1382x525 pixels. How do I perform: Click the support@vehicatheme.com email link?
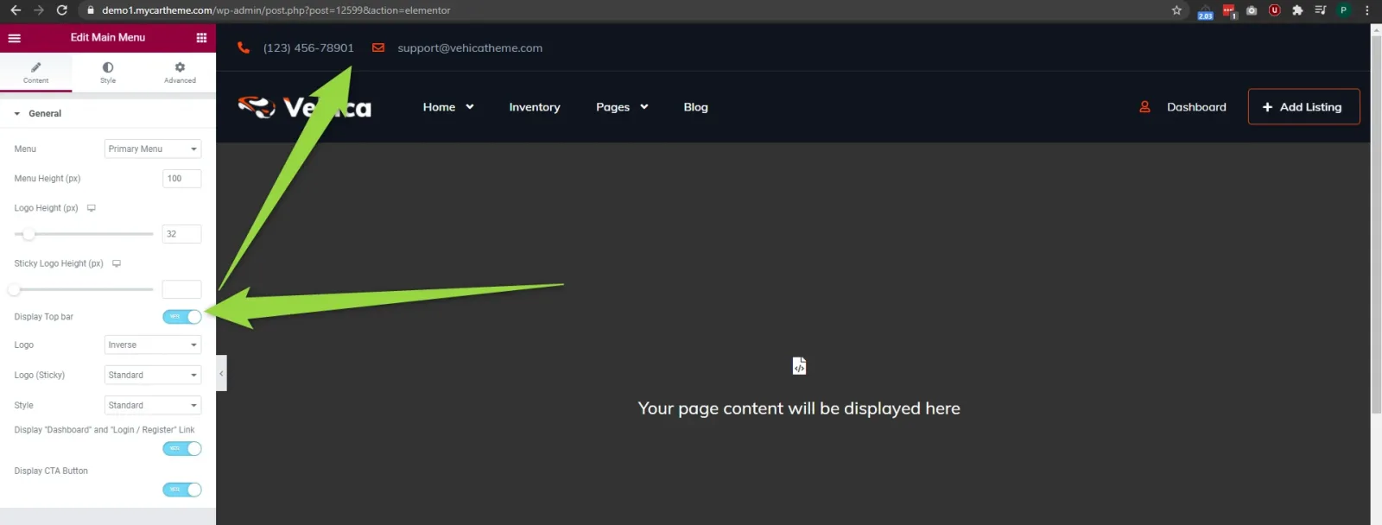coord(470,48)
